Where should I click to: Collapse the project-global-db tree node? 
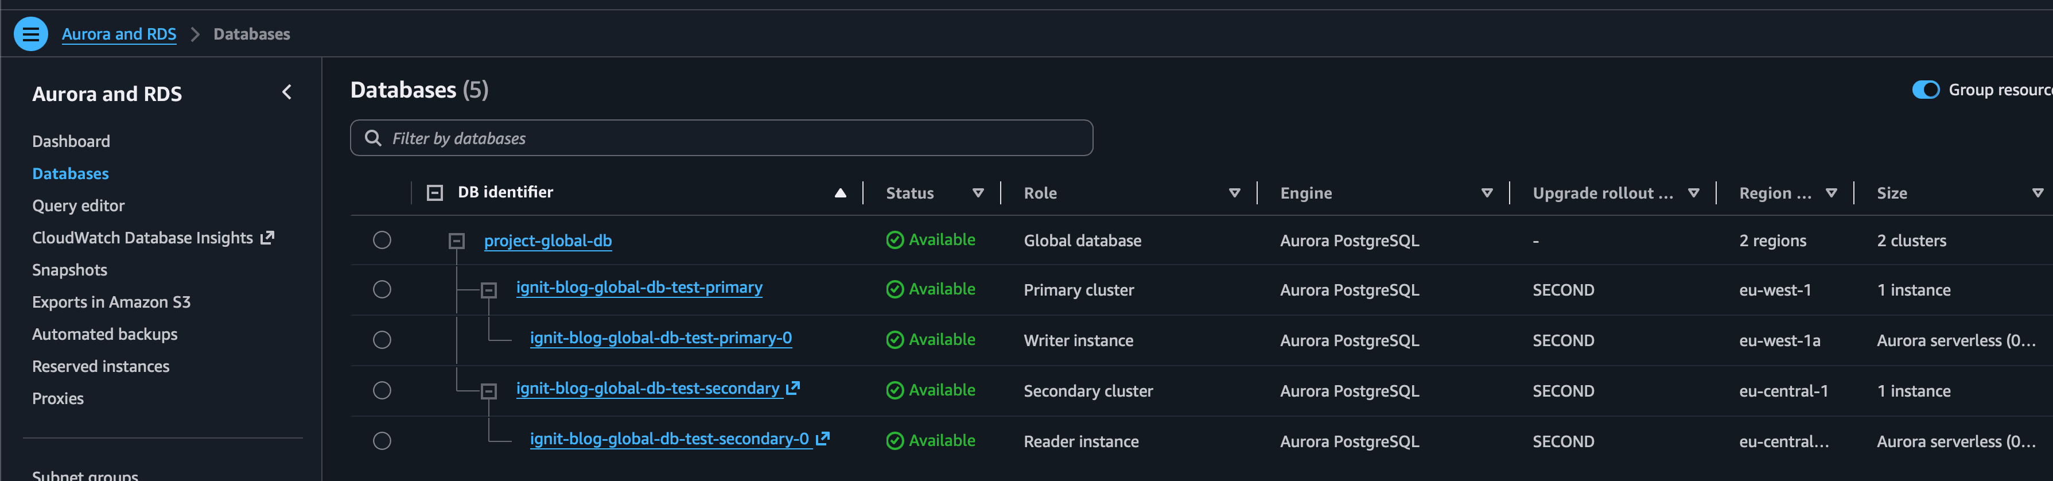pyautogui.click(x=457, y=240)
